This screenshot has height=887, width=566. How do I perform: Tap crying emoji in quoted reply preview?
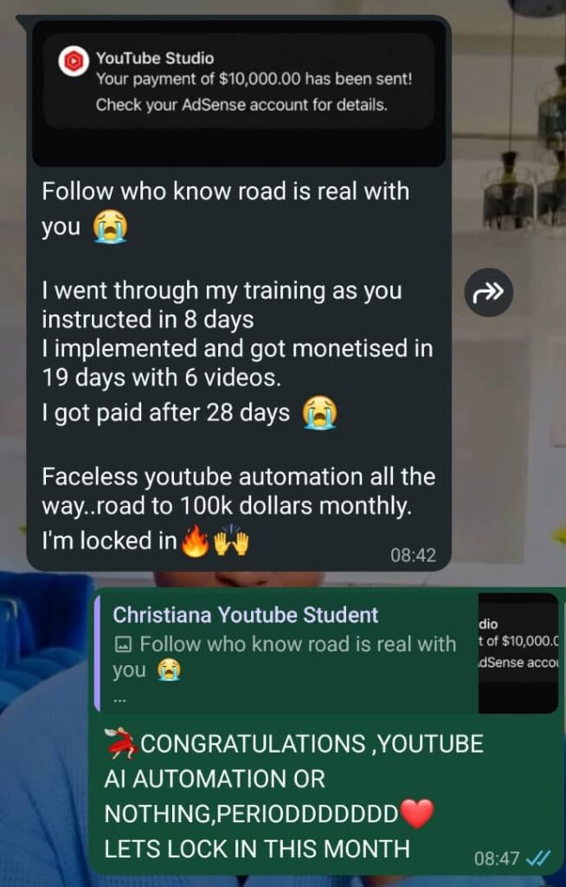pos(169,670)
